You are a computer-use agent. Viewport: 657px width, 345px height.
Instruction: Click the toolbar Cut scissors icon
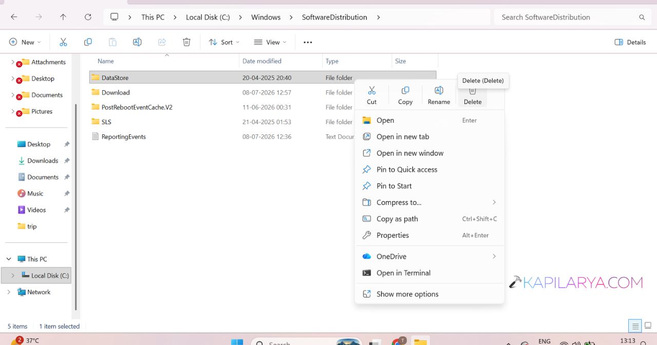63,42
